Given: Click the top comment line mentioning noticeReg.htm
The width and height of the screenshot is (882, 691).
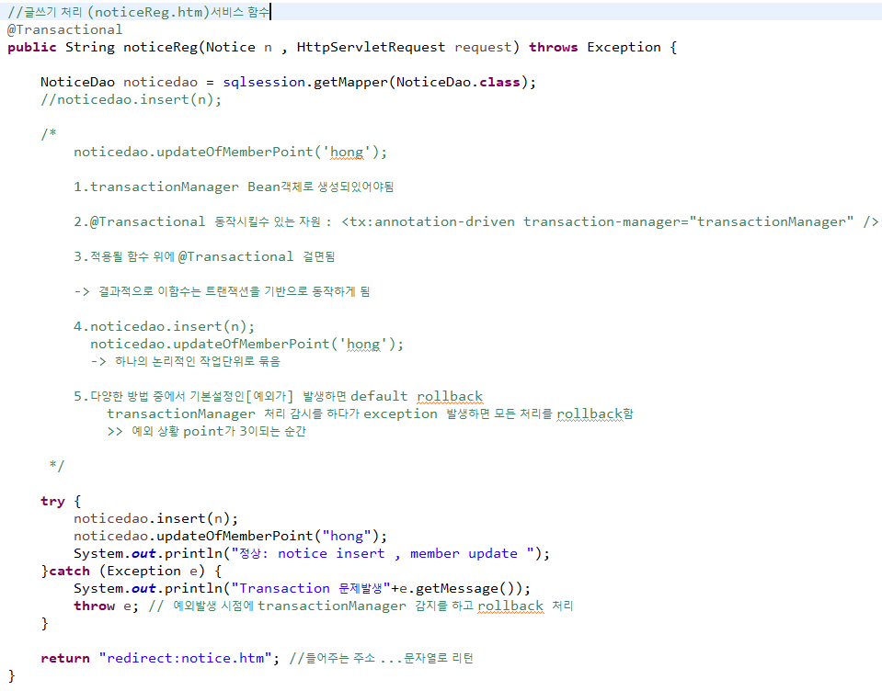Looking at the screenshot, I should [139, 12].
